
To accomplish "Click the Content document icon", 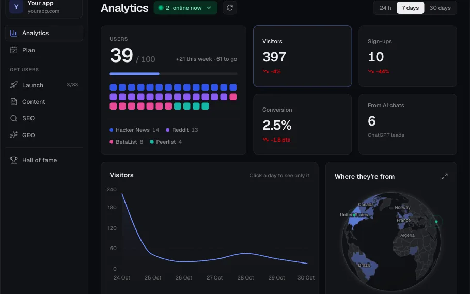I will 13,102.
